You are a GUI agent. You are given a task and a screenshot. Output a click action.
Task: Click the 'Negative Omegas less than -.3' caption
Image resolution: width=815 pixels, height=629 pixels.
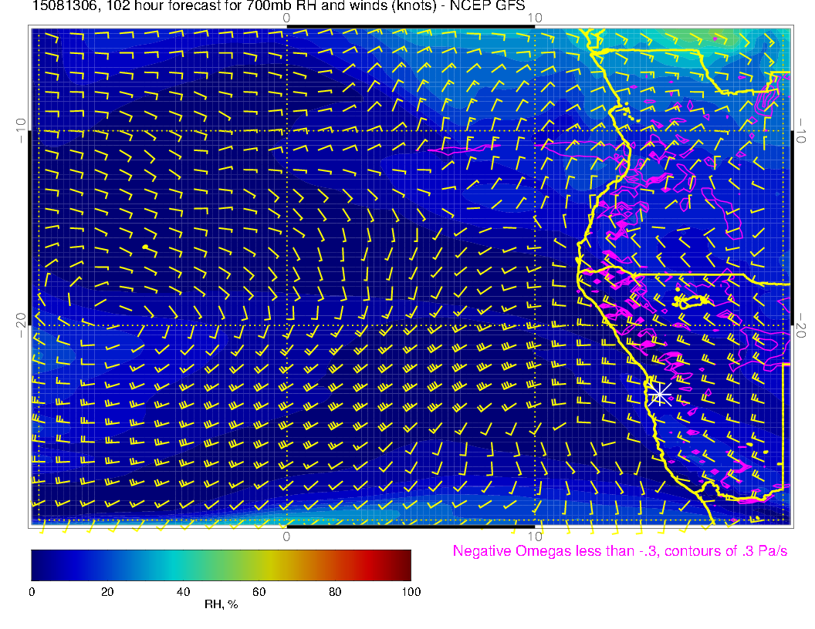point(620,551)
